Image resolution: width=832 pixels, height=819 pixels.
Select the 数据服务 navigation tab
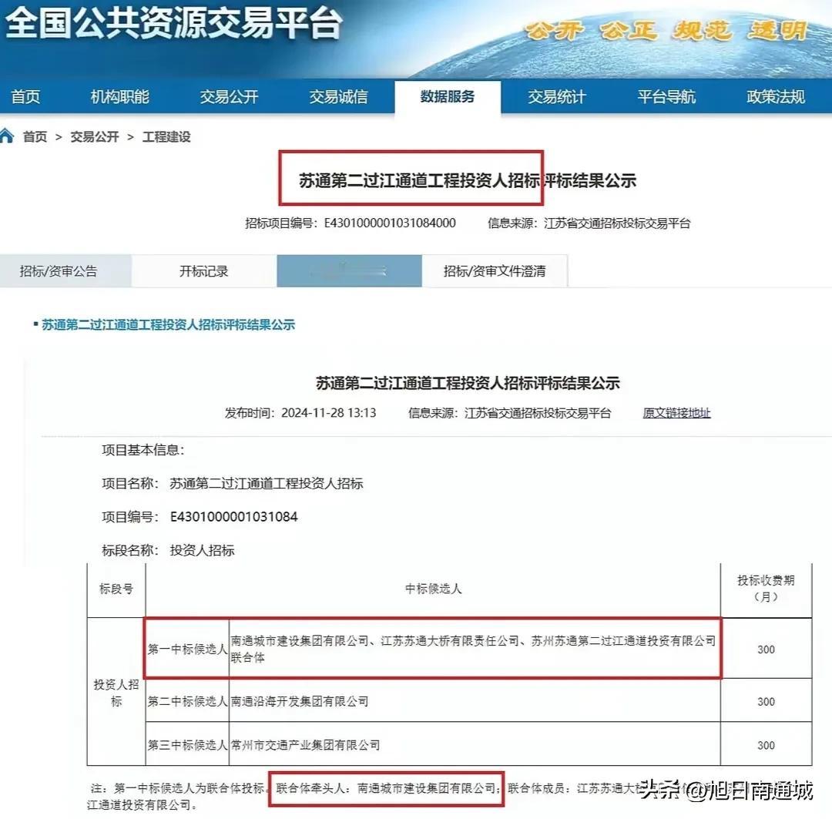tap(448, 96)
